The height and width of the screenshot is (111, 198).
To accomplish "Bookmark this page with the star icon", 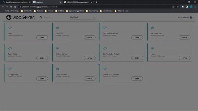I will (x=178, y=7).
